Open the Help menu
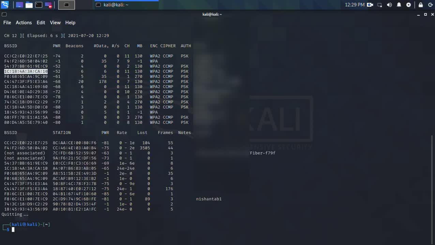This screenshot has height=245, width=435. [70, 22]
